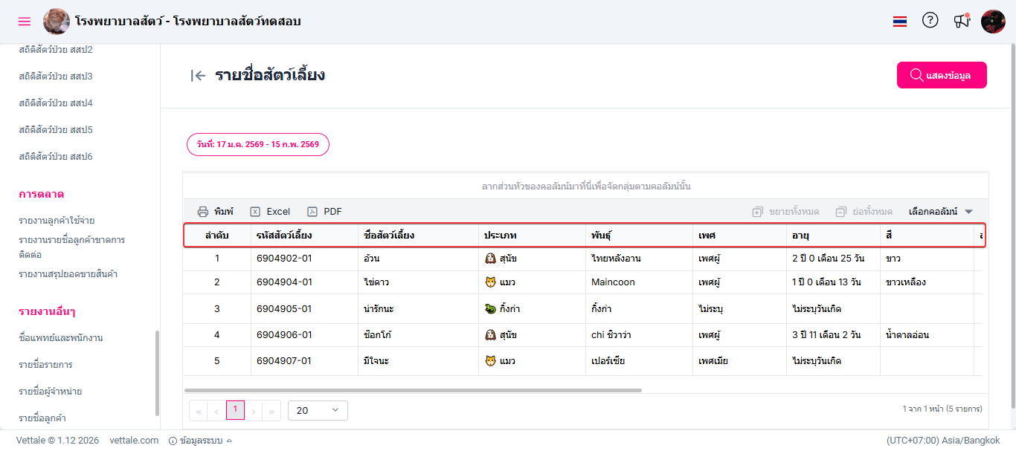
Task: Open the page size dropdown showing 20
Action: click(x=318, y=410)
